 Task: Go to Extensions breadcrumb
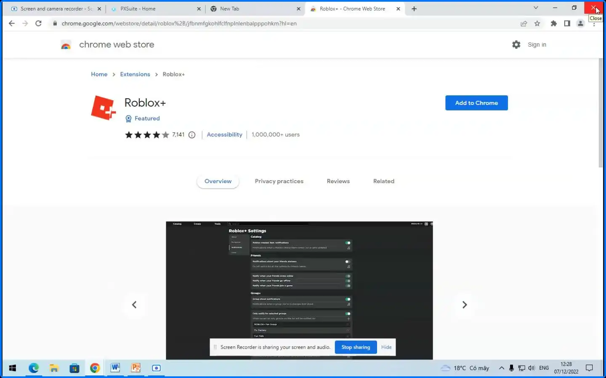point(135,74)
